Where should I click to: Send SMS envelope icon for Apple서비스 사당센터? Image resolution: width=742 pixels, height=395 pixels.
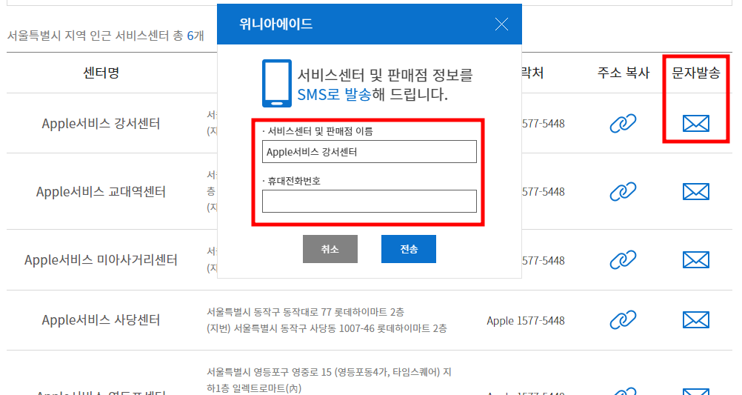click(695, 320)
